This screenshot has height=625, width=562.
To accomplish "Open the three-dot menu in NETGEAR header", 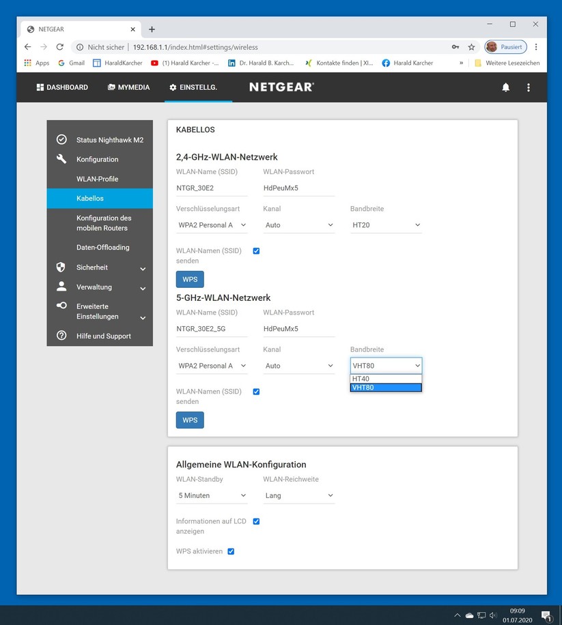I will pyautogui.click(x=528, y=87).
